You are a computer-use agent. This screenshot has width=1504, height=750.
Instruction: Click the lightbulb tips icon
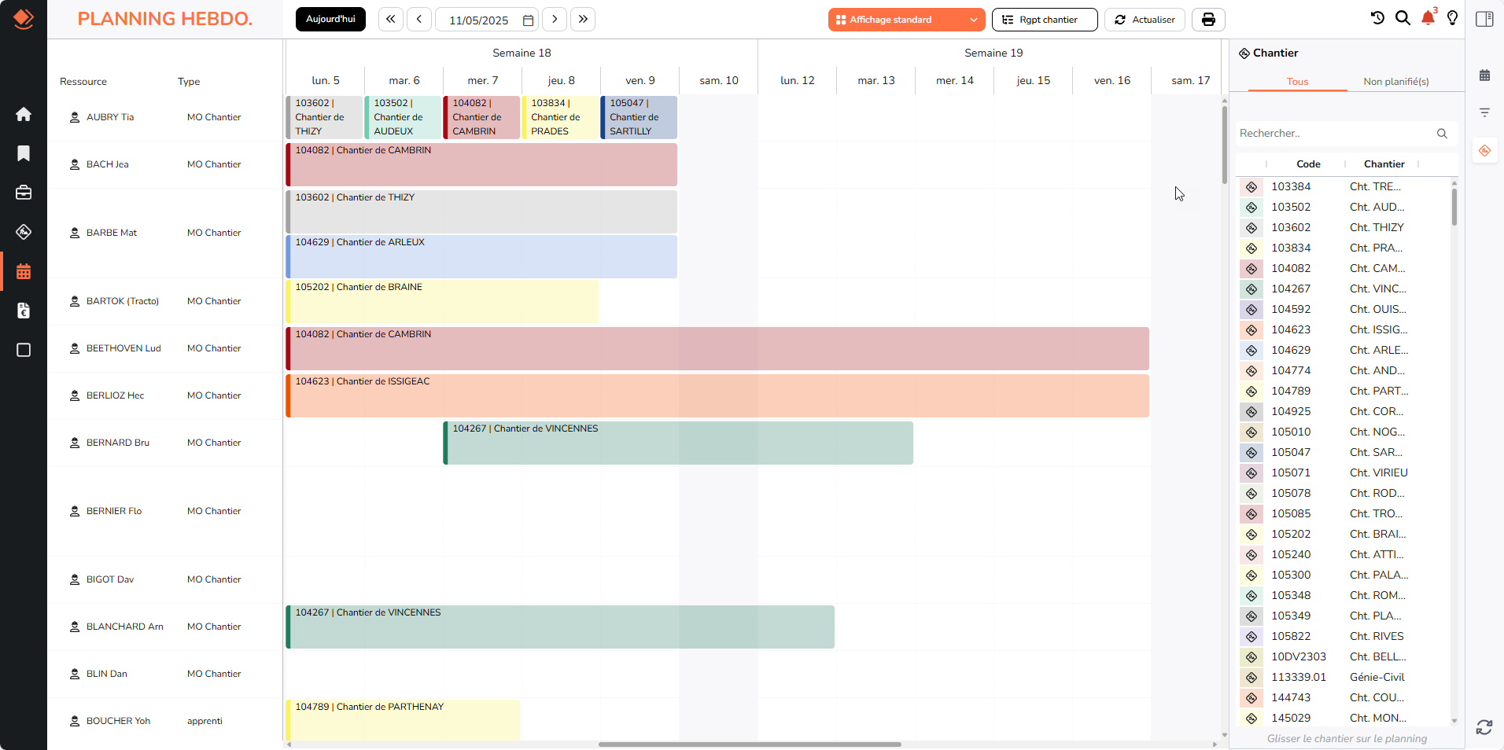(x=1453, y=17)
